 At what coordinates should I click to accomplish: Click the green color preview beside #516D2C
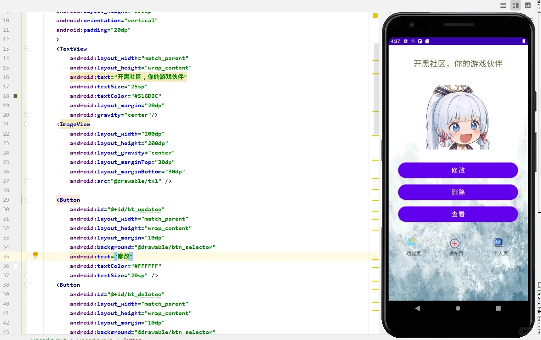pos(15,96)
